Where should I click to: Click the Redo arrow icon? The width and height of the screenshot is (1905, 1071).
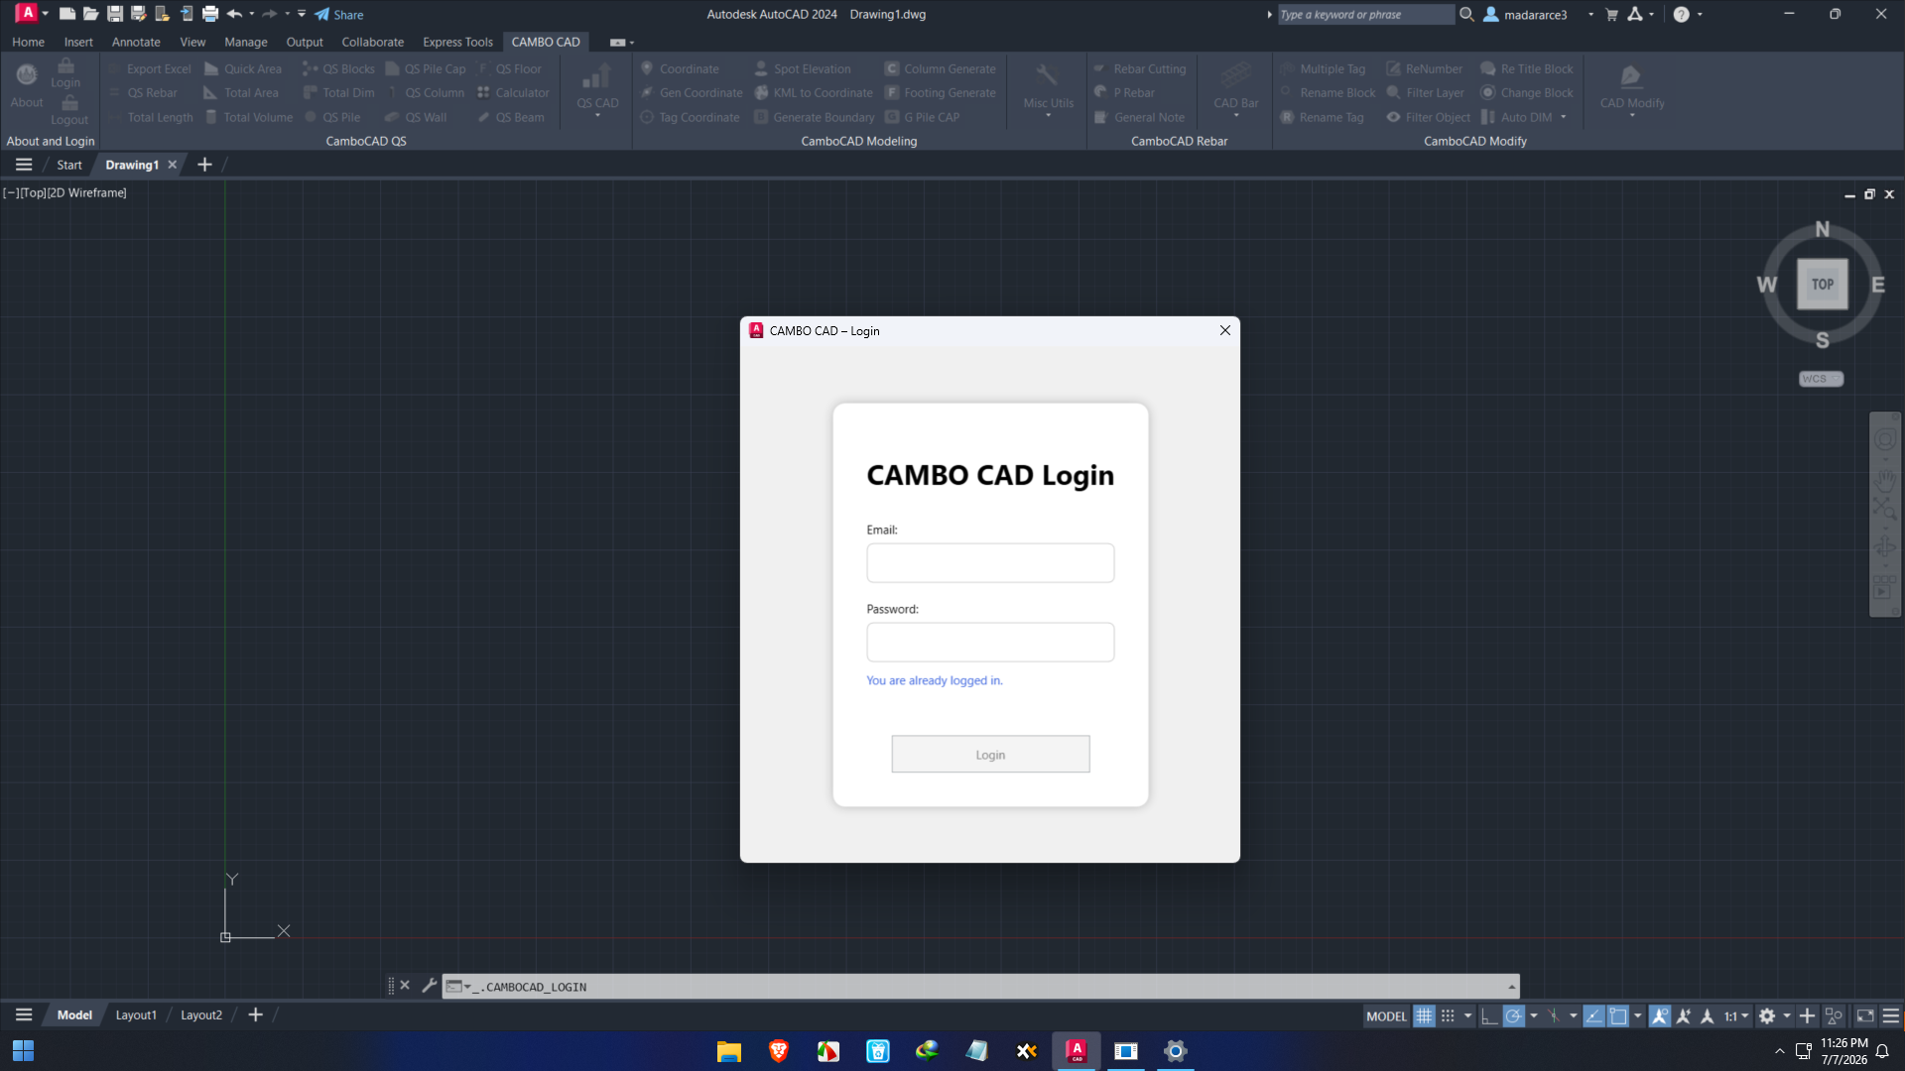pyautogui.click(x=269, y=14)
